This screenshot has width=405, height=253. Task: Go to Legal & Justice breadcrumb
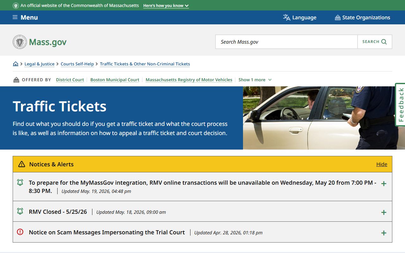point(40,64)
